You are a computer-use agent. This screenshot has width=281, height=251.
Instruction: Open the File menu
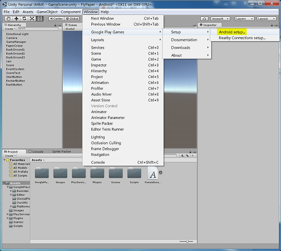click(x=7, y=12)
